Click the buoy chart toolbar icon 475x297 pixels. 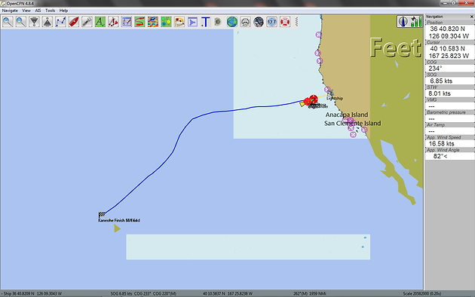(x=179, y=22)
